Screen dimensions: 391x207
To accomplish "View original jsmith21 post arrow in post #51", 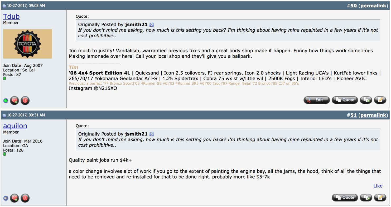I will pos(151,134).
